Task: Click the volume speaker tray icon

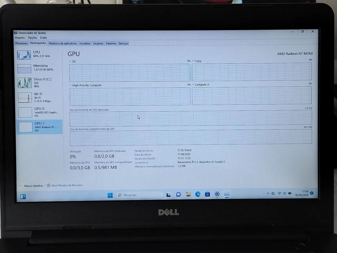Action: tap(284, 193)
